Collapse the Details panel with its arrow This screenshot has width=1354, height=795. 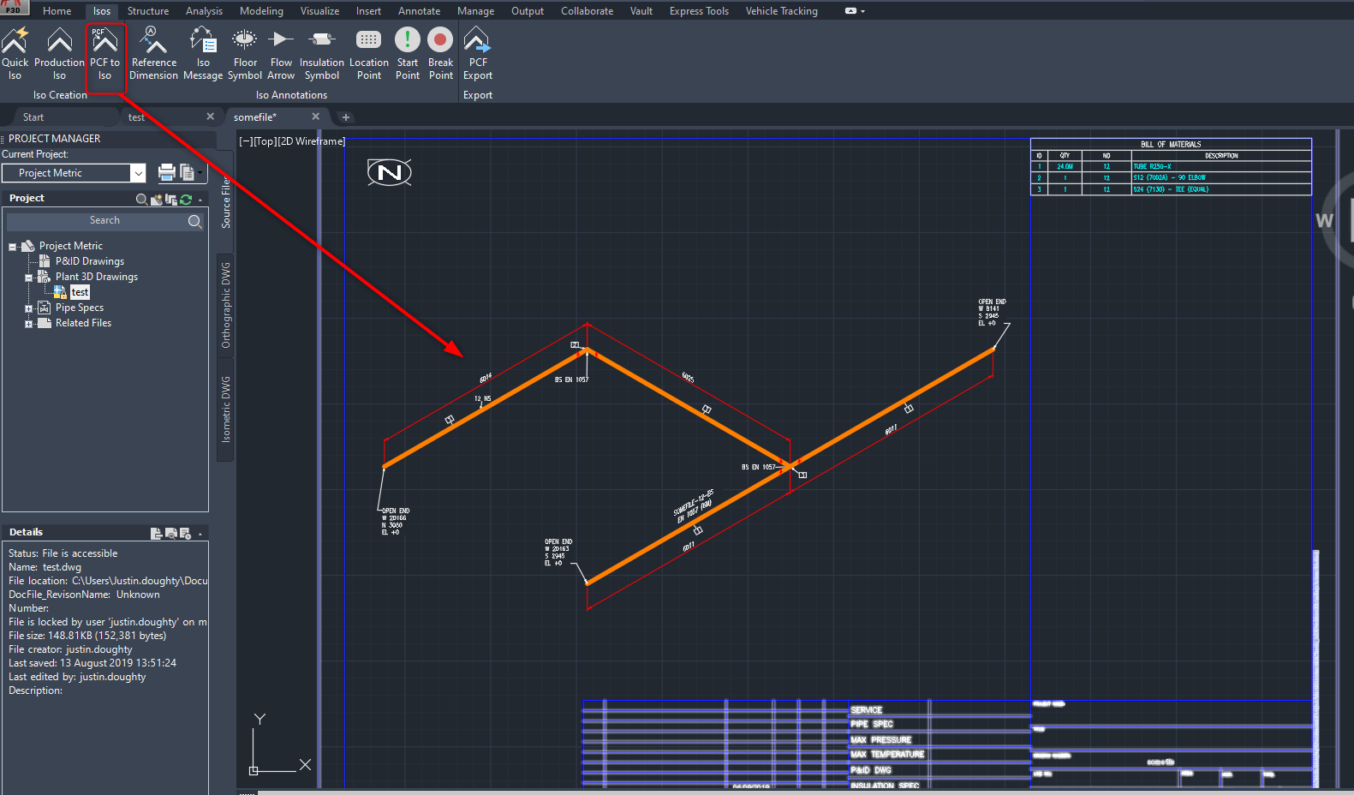200,534
